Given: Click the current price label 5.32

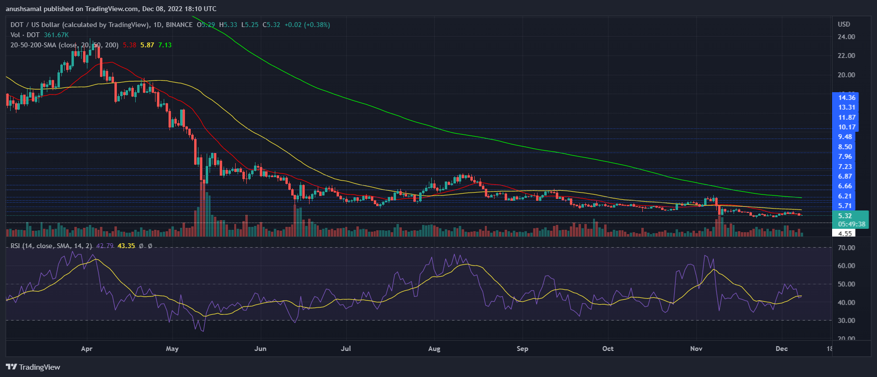Looking at the screenshot, I should (845, 216).
